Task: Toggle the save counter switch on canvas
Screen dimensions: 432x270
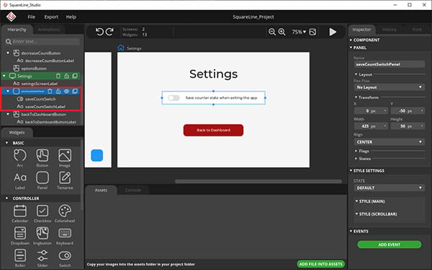Action: point(174,98)
